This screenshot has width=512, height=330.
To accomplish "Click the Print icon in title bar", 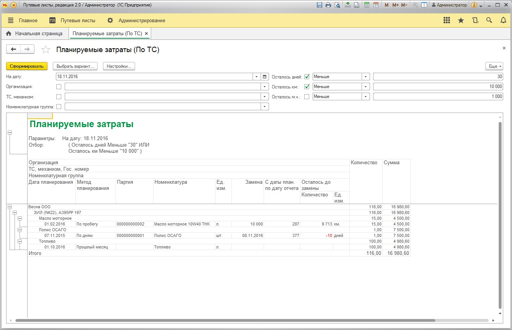I will 328,5.
